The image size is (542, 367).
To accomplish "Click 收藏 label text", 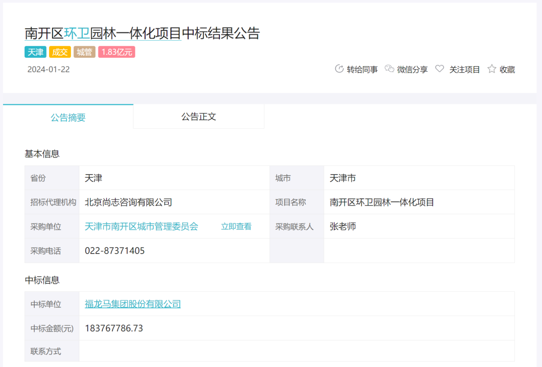I will pos(507,69).
